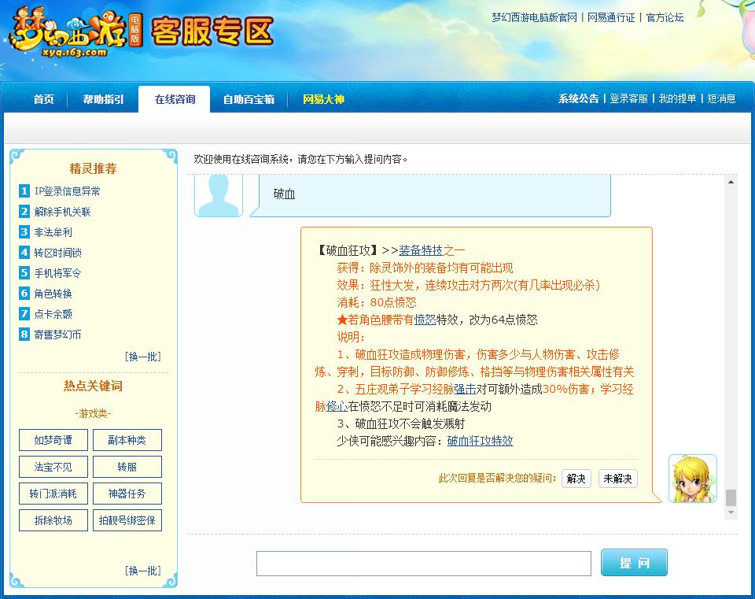Select the 转服 hot keyword
This screenshot has width=755, height=599.
pyautogui.click(x=127, y=466)
